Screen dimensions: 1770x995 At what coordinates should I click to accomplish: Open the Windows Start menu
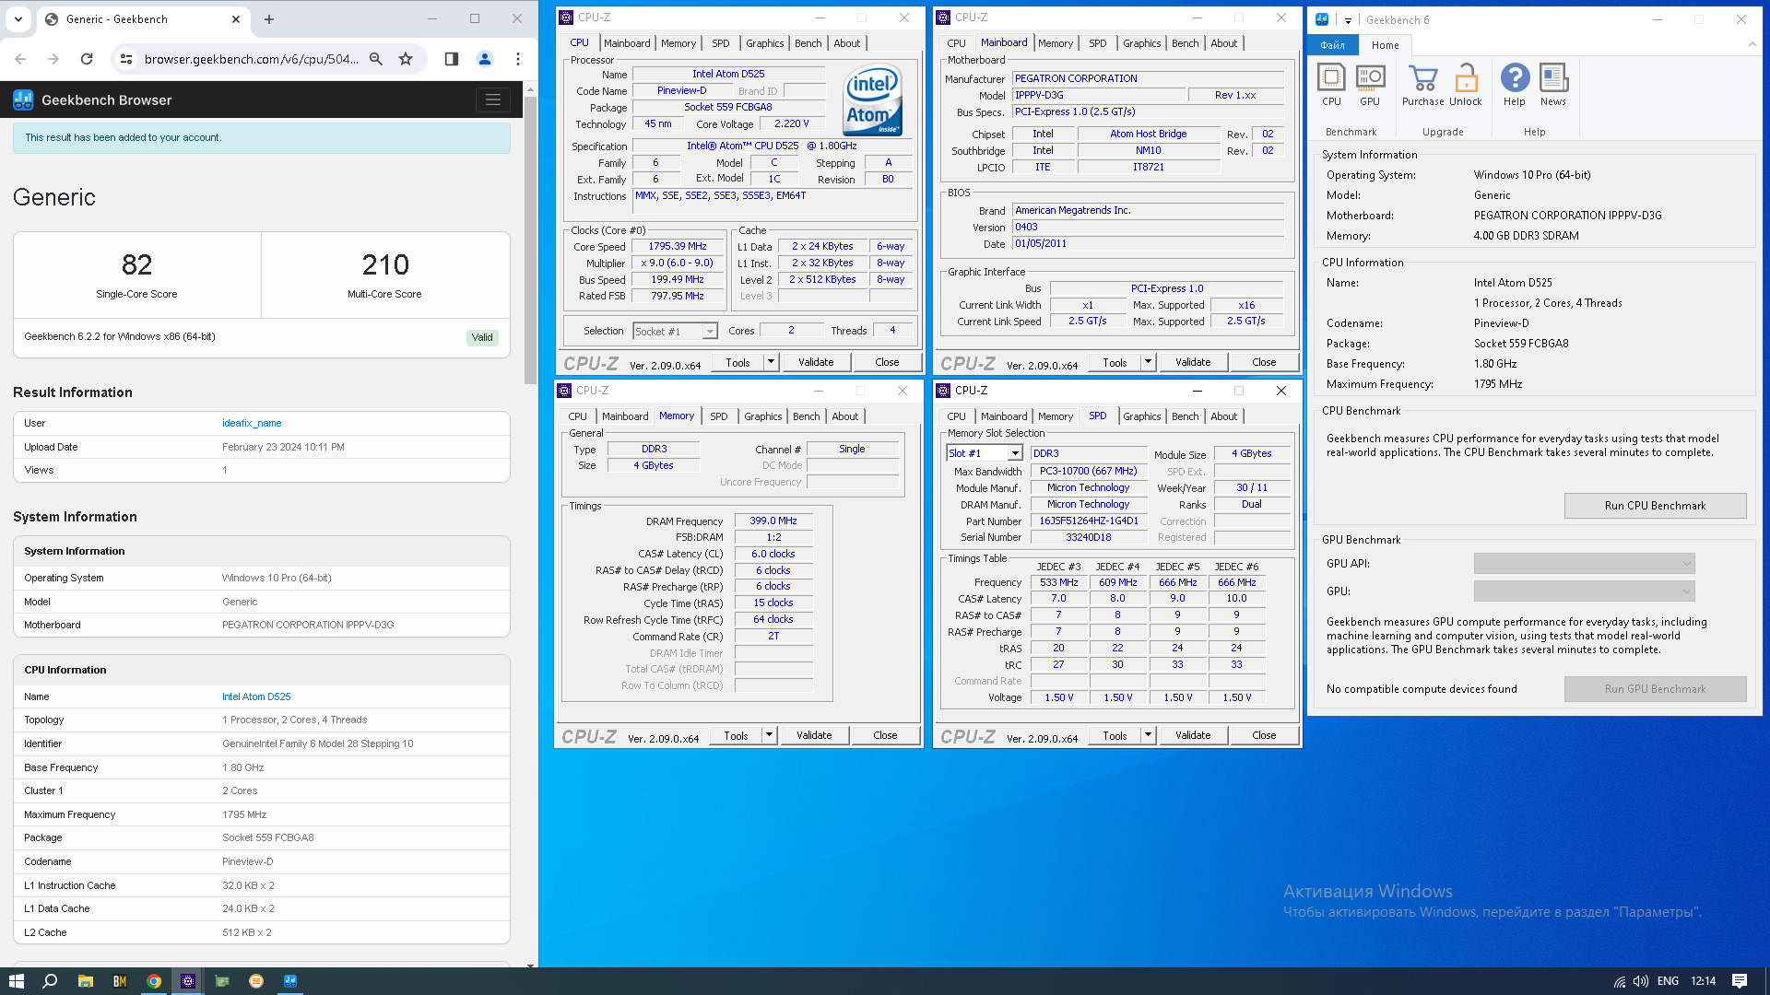16,981
